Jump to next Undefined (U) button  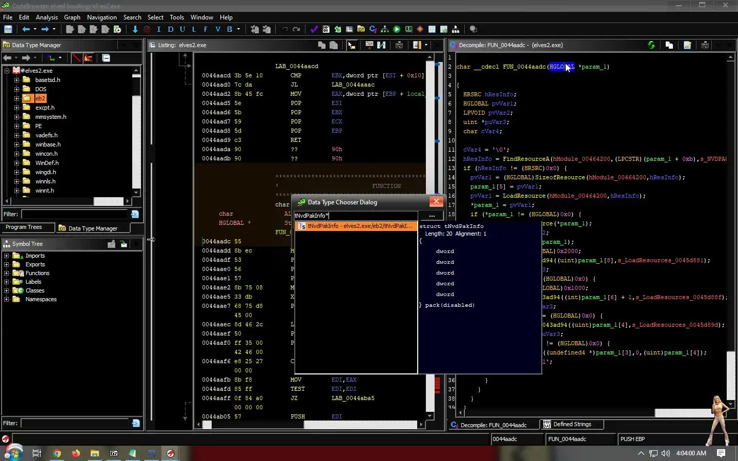(182, 29)
